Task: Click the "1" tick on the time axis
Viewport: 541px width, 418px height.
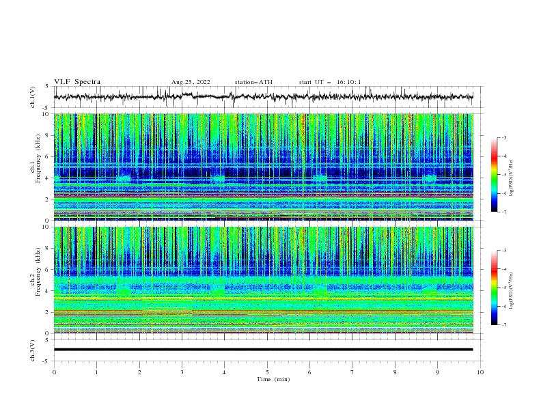Action: 96,372
